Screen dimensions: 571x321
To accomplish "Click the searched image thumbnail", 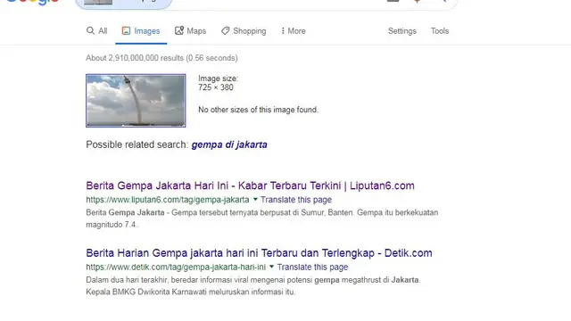I will click(x=136, y=101).
